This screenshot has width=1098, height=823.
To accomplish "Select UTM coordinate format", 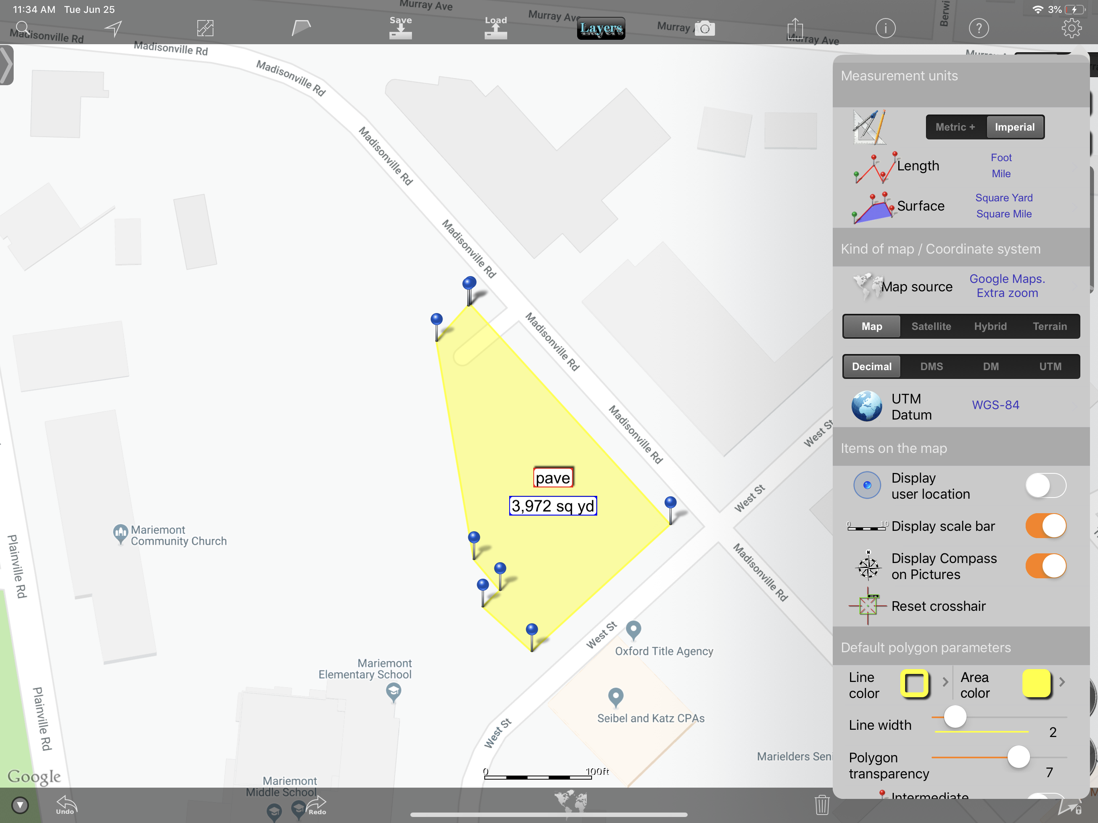I will click(x=1050, y=366).
